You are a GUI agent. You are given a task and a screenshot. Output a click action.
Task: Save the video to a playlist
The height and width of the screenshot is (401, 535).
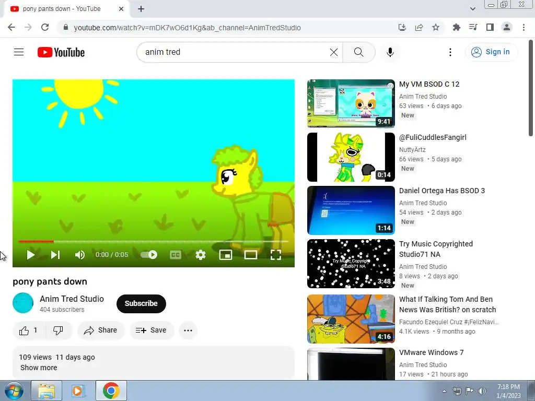click(152, 331)
